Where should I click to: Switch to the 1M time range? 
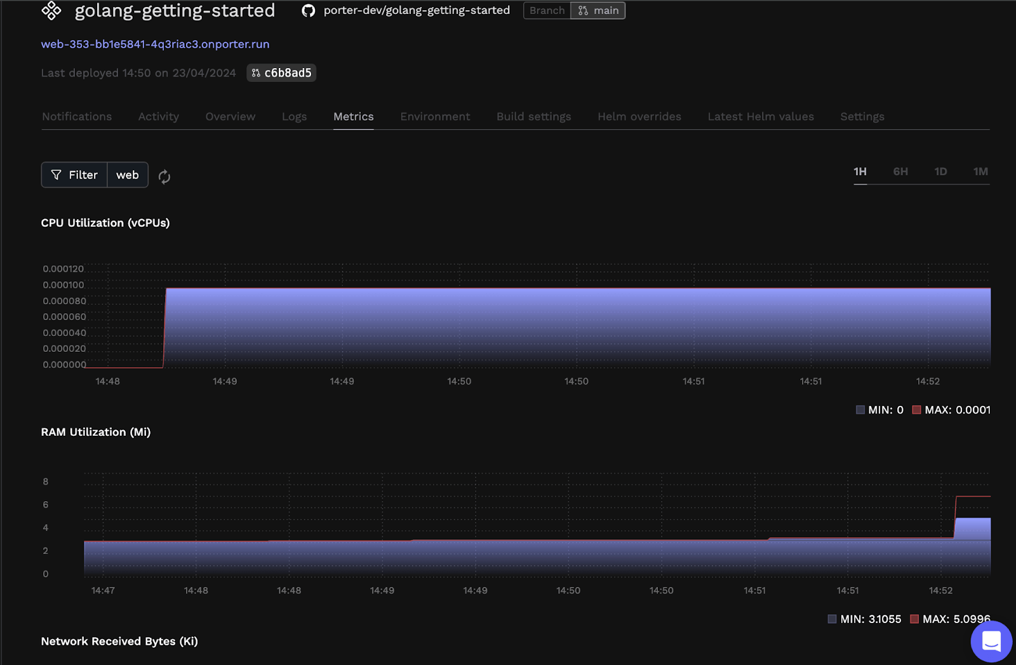(980, 171)
